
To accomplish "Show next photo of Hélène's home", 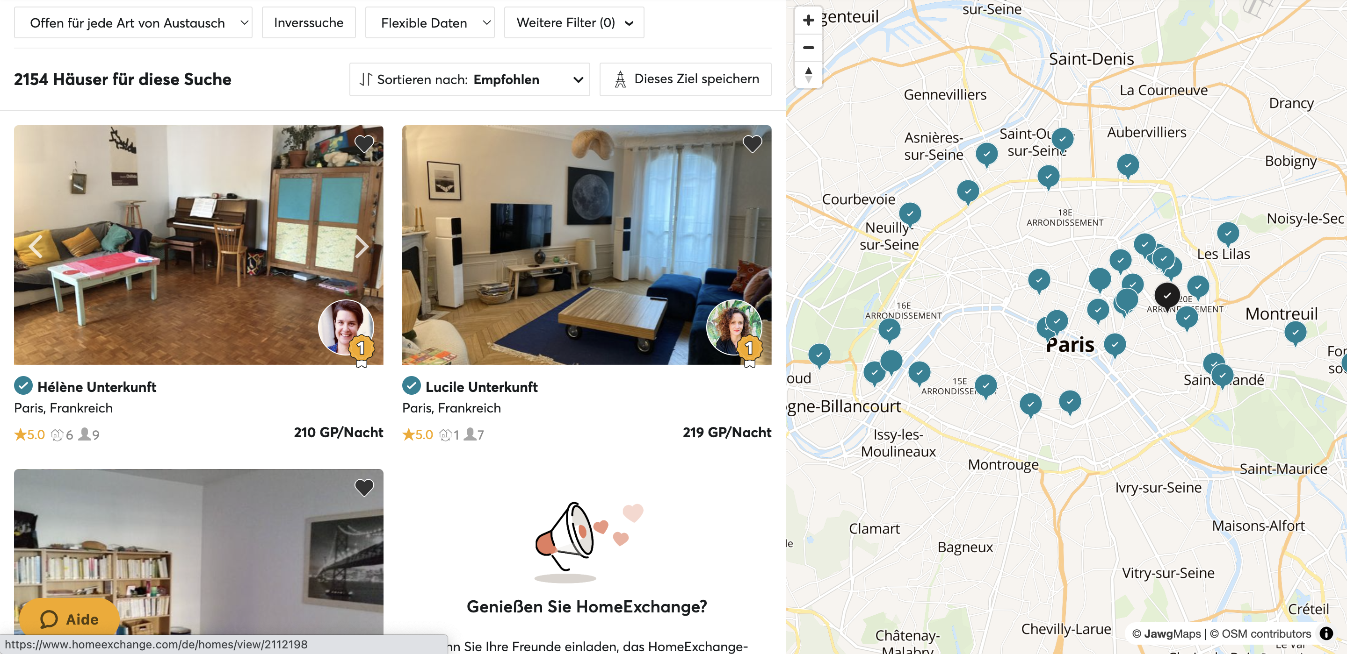I will click(362, 246).
